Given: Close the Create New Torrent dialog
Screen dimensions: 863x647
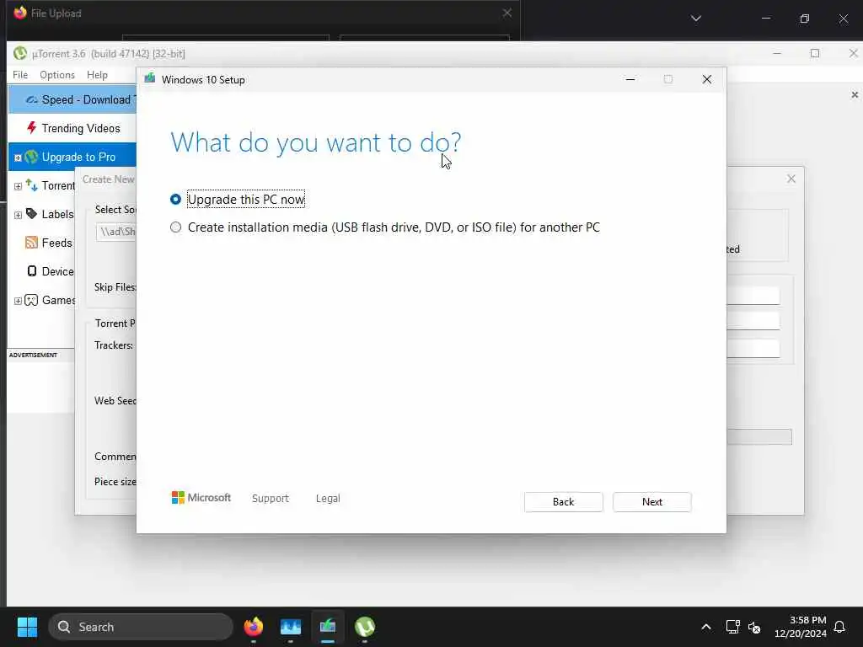Looking at the screenshot, I should click(x=791, y=179).
